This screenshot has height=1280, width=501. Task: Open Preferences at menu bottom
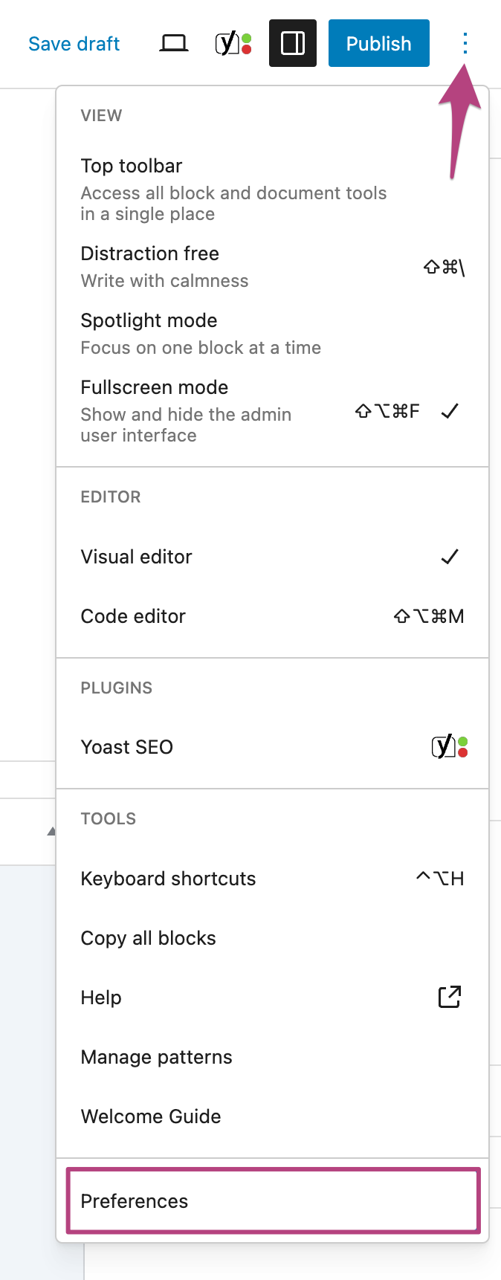pos(135,1201)
